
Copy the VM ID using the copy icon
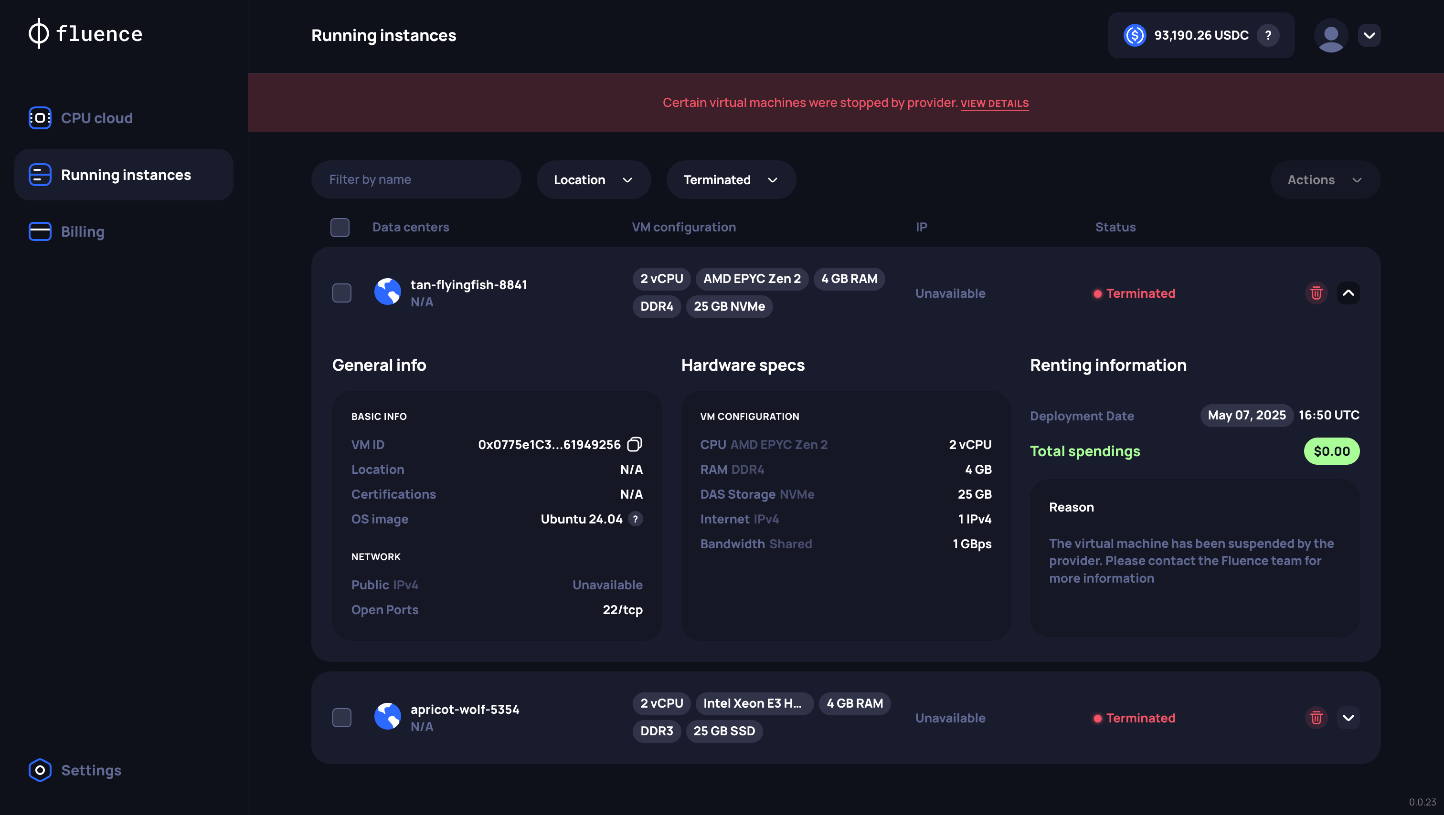(x=635, y=444)
